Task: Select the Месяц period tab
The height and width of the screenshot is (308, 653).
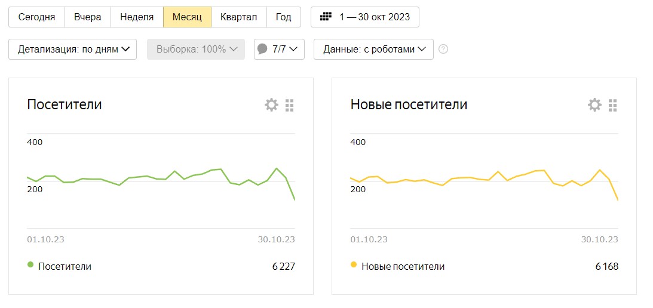Action: pos(187,17)
